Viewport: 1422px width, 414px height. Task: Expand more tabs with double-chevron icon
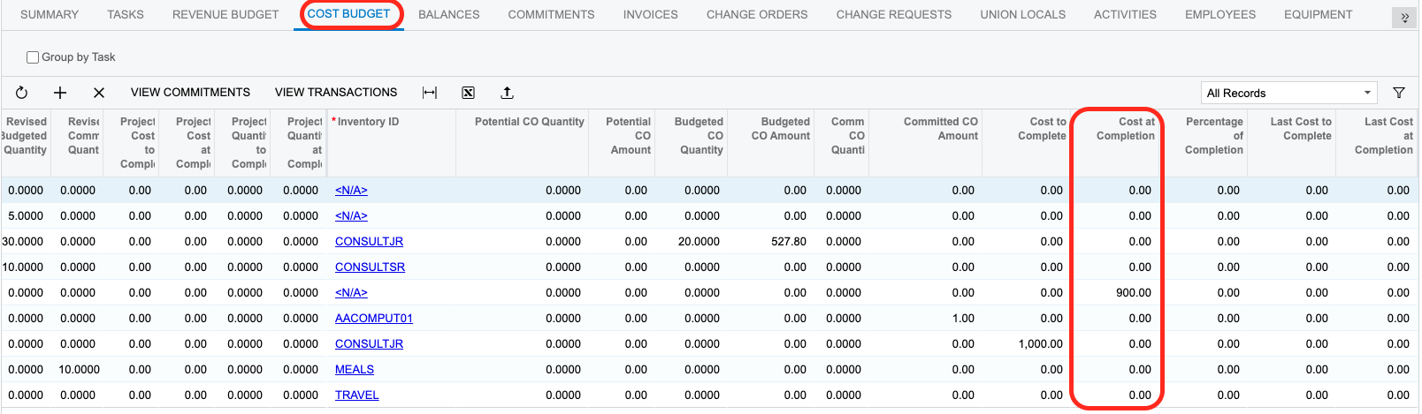[x=1404, y=18]
